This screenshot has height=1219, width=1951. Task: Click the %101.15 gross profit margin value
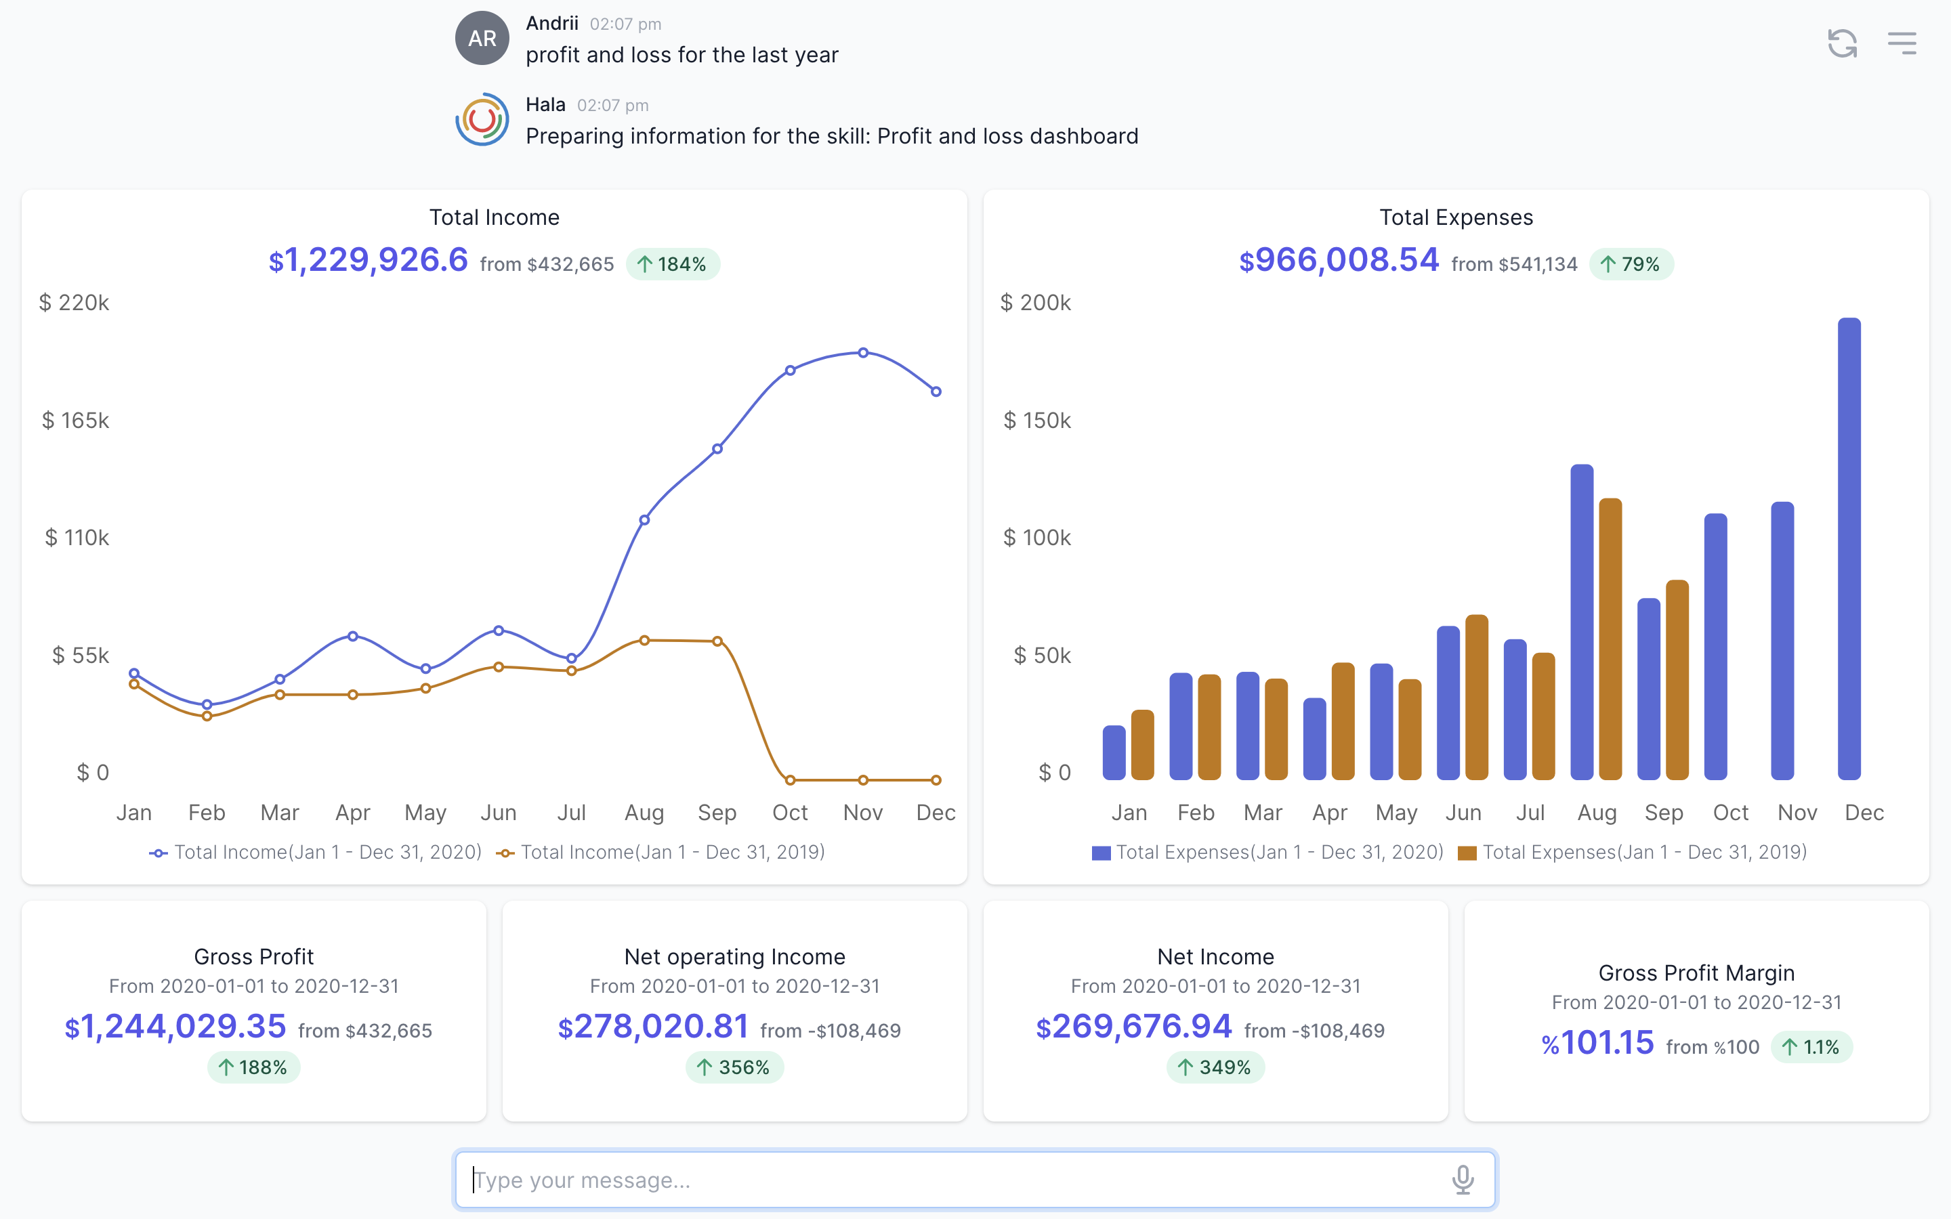click(x=1598, y=1042)
